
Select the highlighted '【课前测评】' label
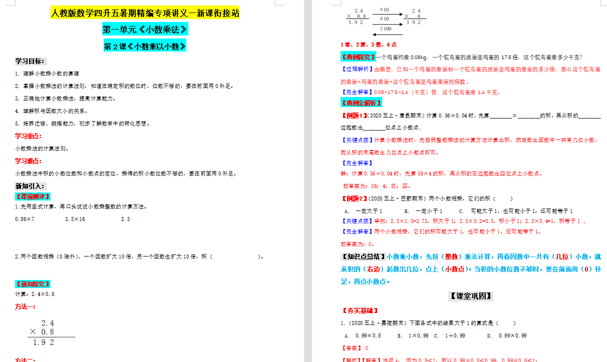click(33, 196)
